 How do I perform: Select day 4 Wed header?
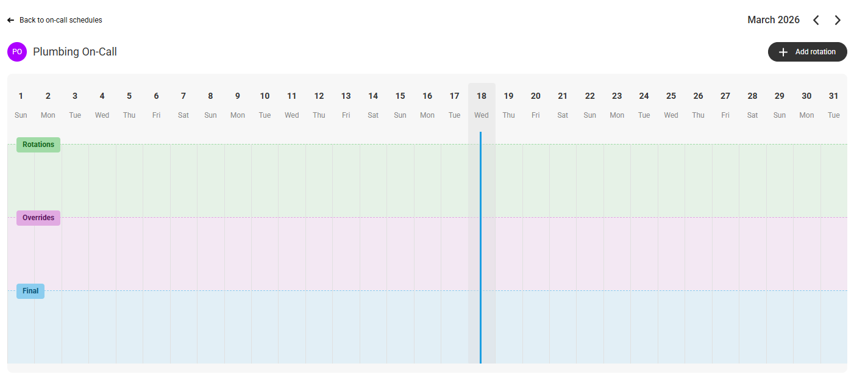[102, 105]
